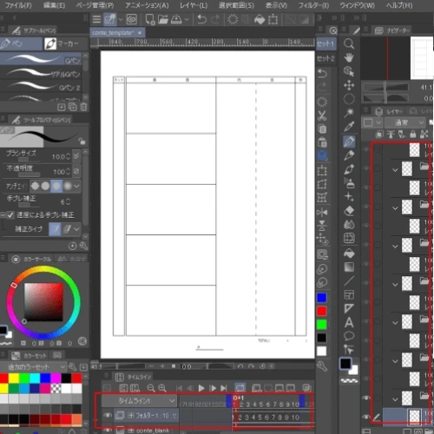Open the フィルター(I) menu
434x434 pixels.
tap(313, 5)
